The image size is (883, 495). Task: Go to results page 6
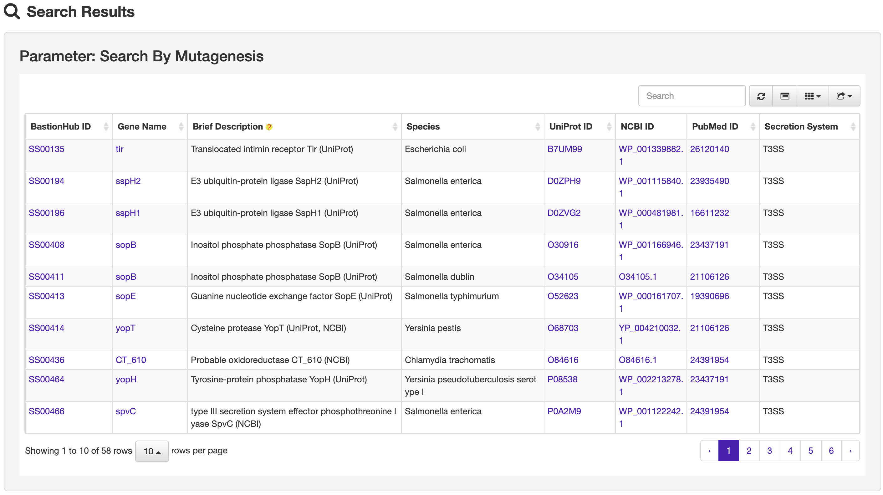pos(831,451)
